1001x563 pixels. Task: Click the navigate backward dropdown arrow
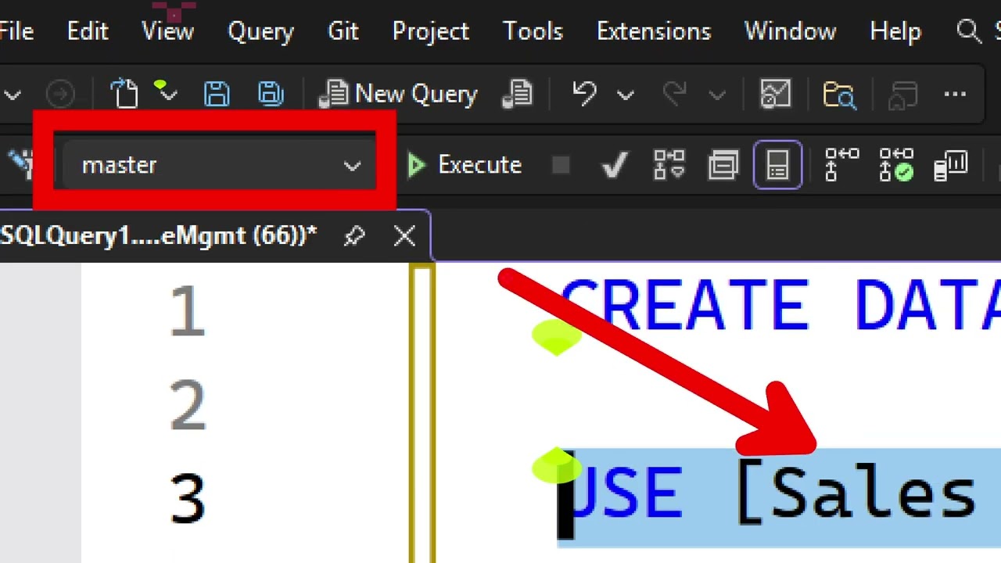[x=13, y=95]
